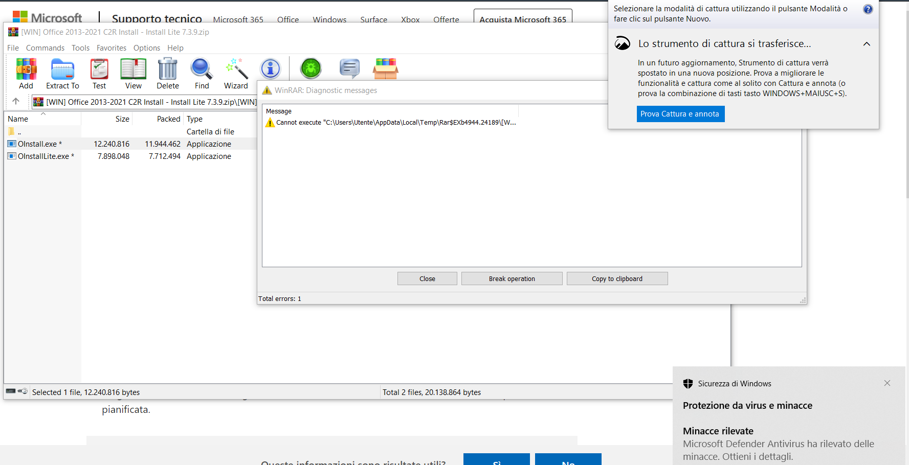Click the Snipping Tool help question icon
Image resolution: width=909 pixels, height=465 pixels.
click(868, 9)
